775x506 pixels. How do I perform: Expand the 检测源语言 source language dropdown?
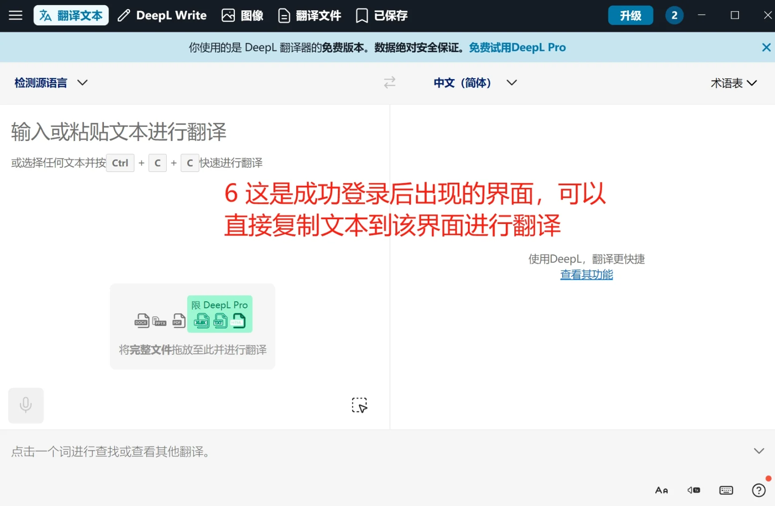coord(51,83)
